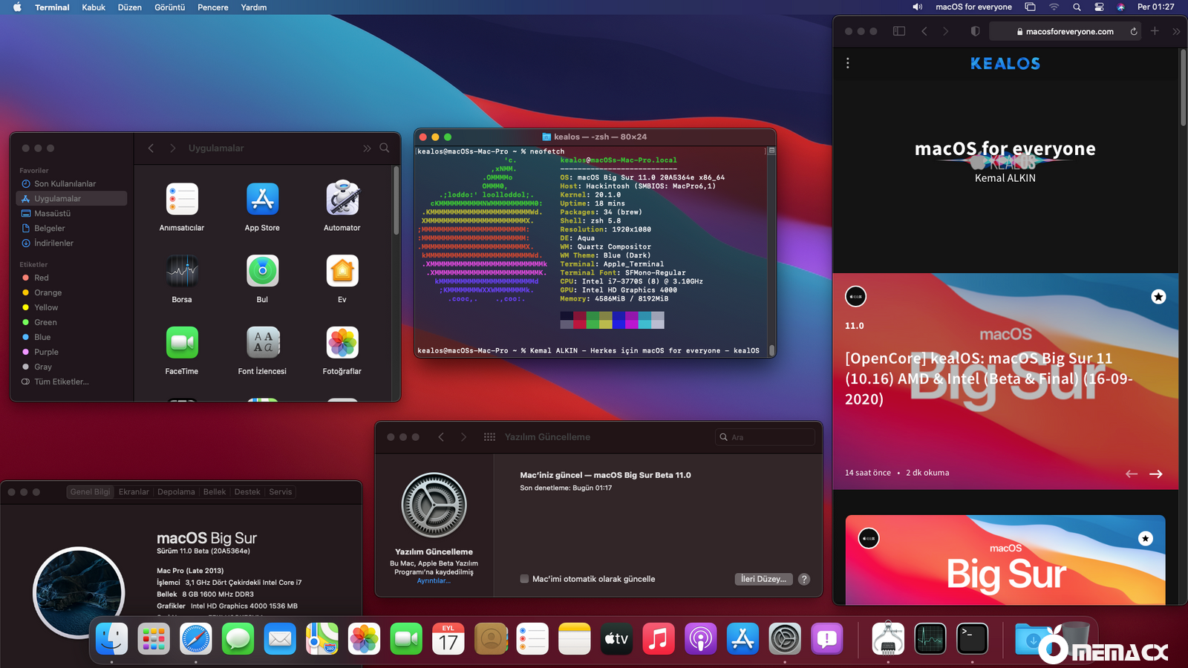Toggle the star on the OpenCore article

click(1158, 297)
